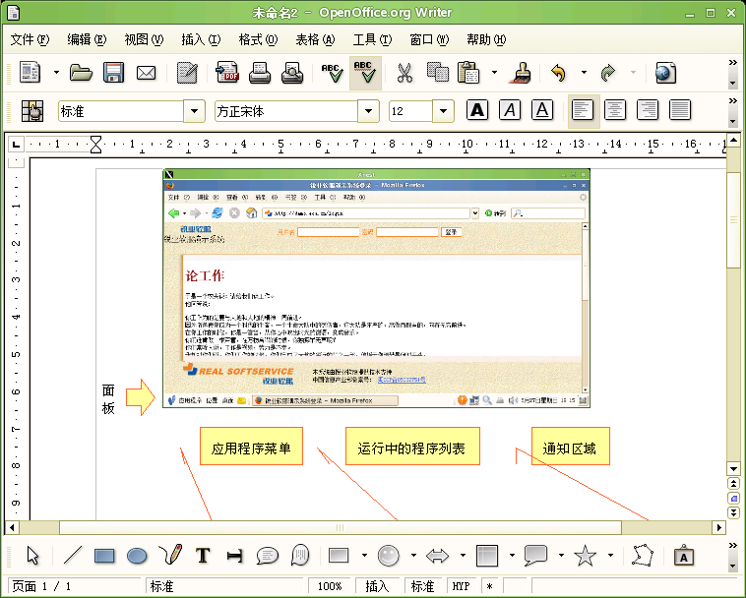The image size is (746, 598).
Task: Select the Text tool in drawing toolbar
Action: 203,556
